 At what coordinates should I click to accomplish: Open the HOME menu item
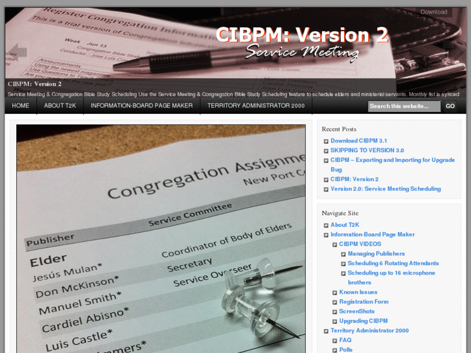point(21,106)
